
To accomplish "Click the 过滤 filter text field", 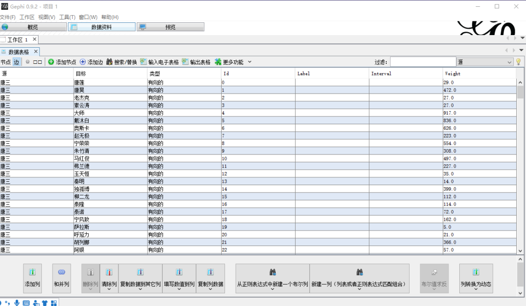I will click(x=423, y=62).
